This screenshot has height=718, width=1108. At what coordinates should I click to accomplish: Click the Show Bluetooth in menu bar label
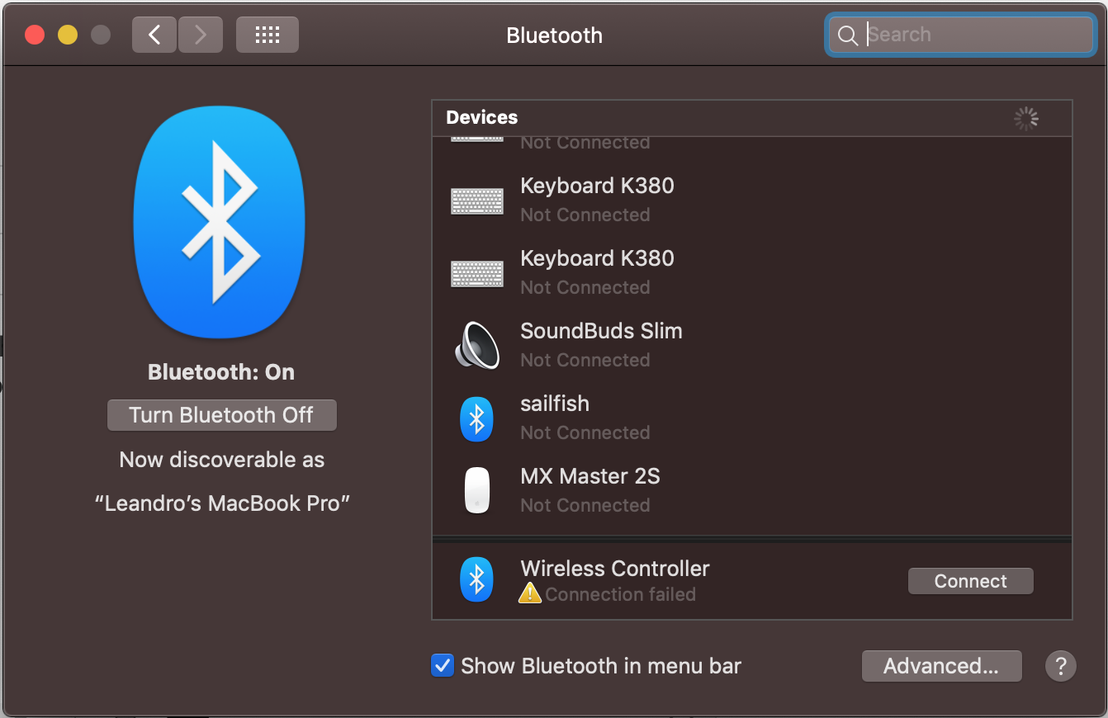point(601,666)
